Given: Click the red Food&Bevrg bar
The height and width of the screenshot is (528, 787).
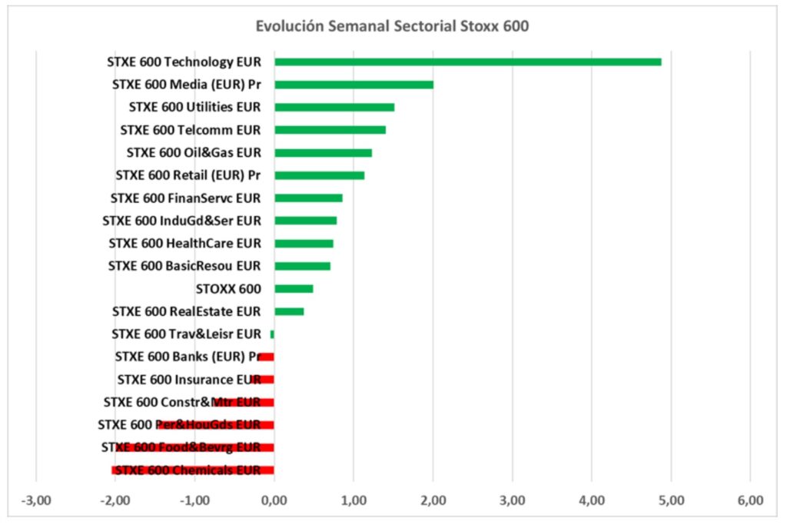Looking at the screenshot, I should coord(194,447).
